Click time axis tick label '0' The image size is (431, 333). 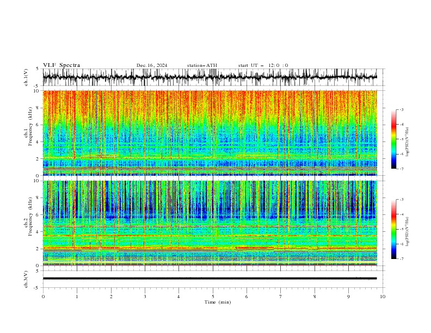[43, 297]
